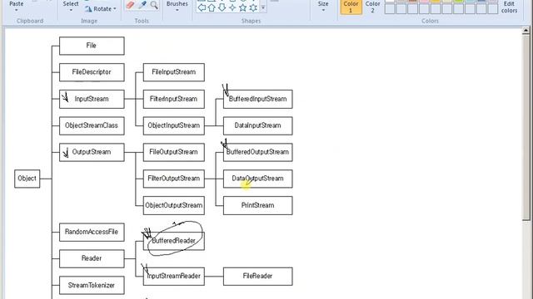The image size is (533, 299).
Task: Click the 'ObjectStreamClass' box
Action: coord(92,125)
